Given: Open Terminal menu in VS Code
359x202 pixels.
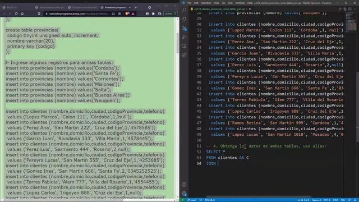Looking at the screenshot, I should click(x=240, y=3).
